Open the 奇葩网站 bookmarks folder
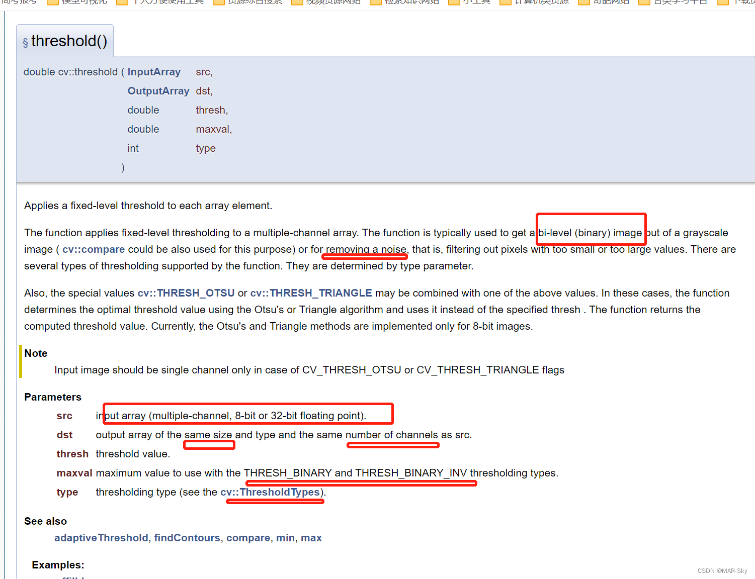Image resolution: width=755 pixels, height=579 pixels. coord(610,2)
